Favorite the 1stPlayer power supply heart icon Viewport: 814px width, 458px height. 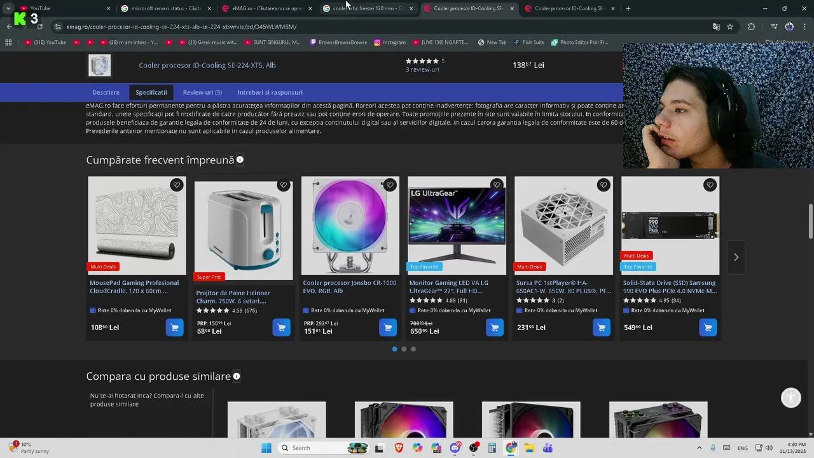(604, 185)
